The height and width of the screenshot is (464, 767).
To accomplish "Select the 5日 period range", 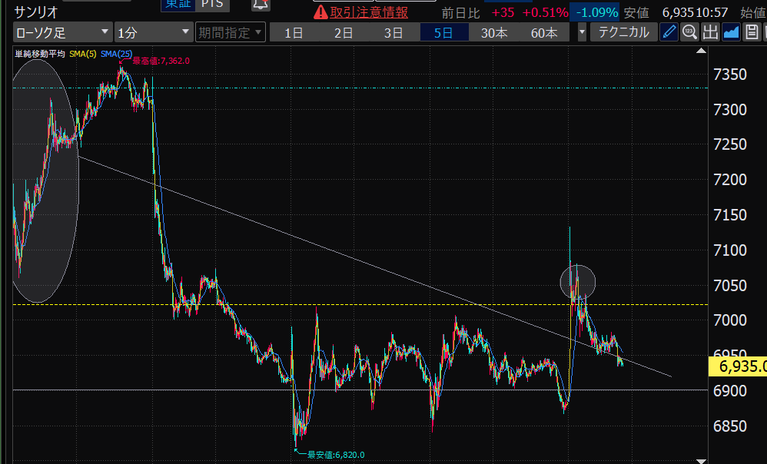I will point(443,32).
